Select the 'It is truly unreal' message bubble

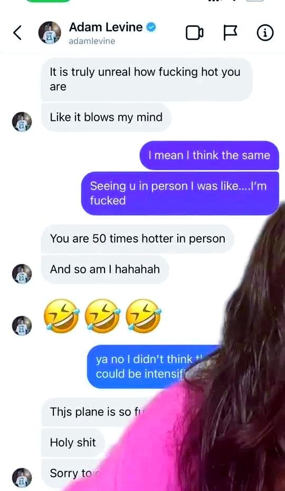(147, 80)
